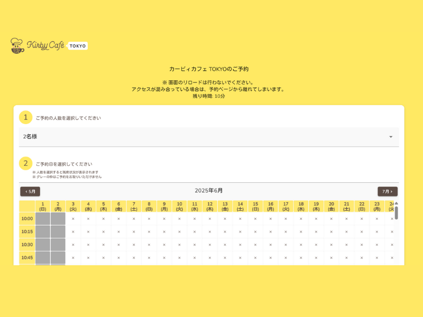Screen dimensions: 423x317
Task: Select the 5 (木) date column header
Action: 104,207
